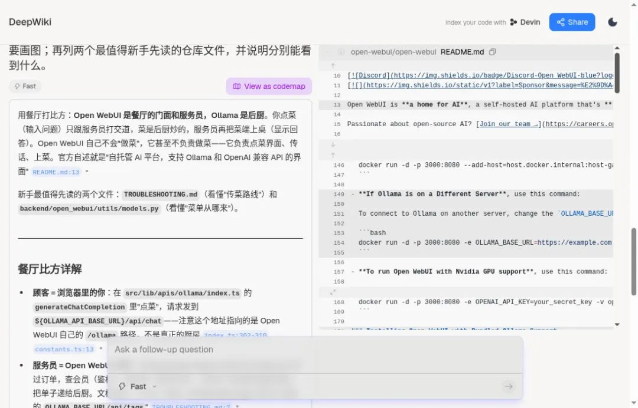Click code panel scrollbar down arrow

(617, 324)
